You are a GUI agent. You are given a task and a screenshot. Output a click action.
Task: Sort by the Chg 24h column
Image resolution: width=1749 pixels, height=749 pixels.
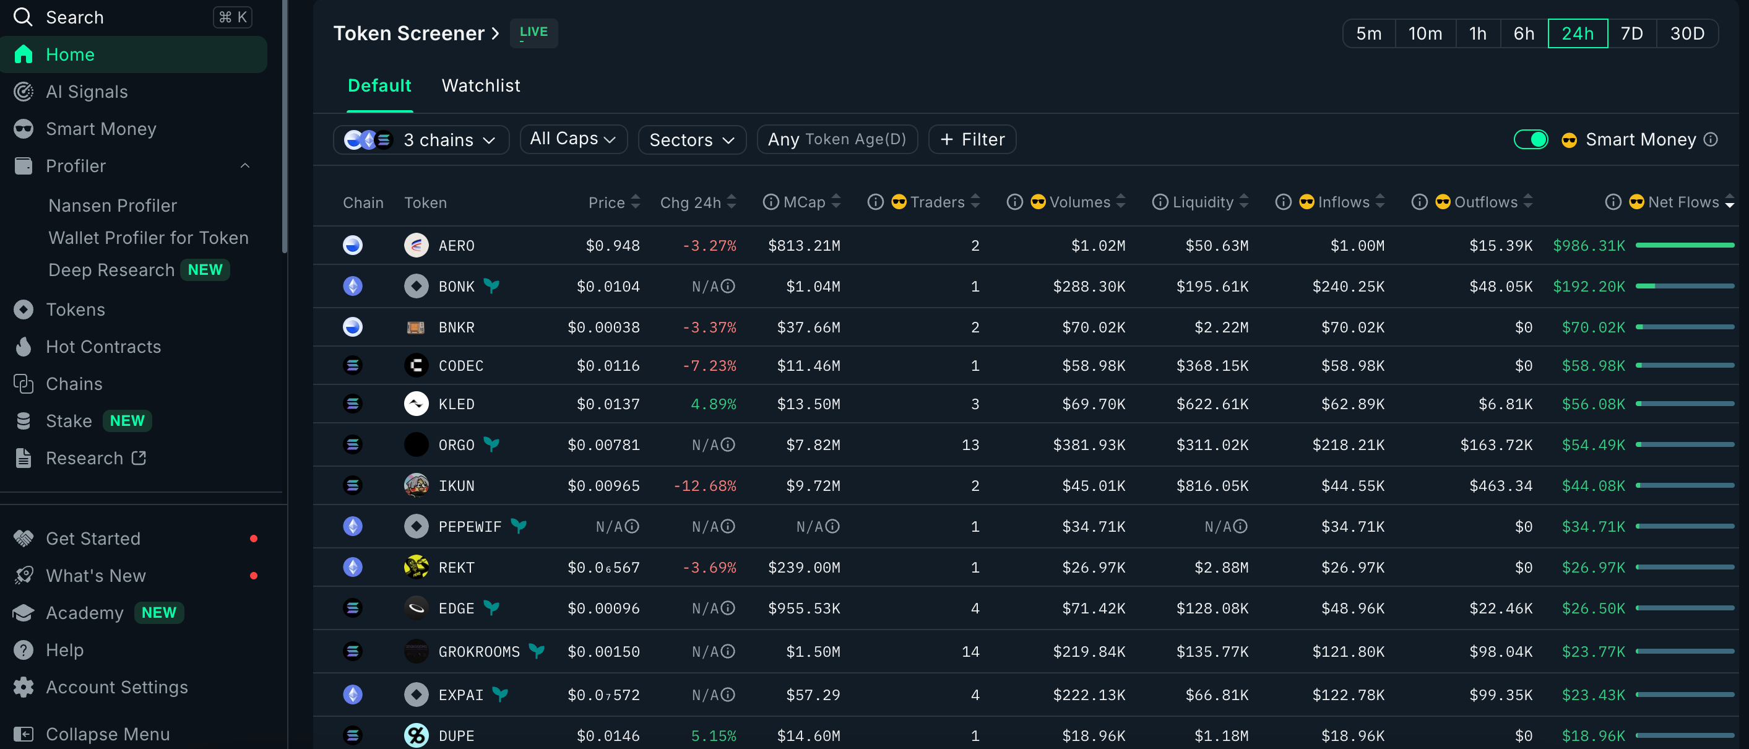coord(698,202)
